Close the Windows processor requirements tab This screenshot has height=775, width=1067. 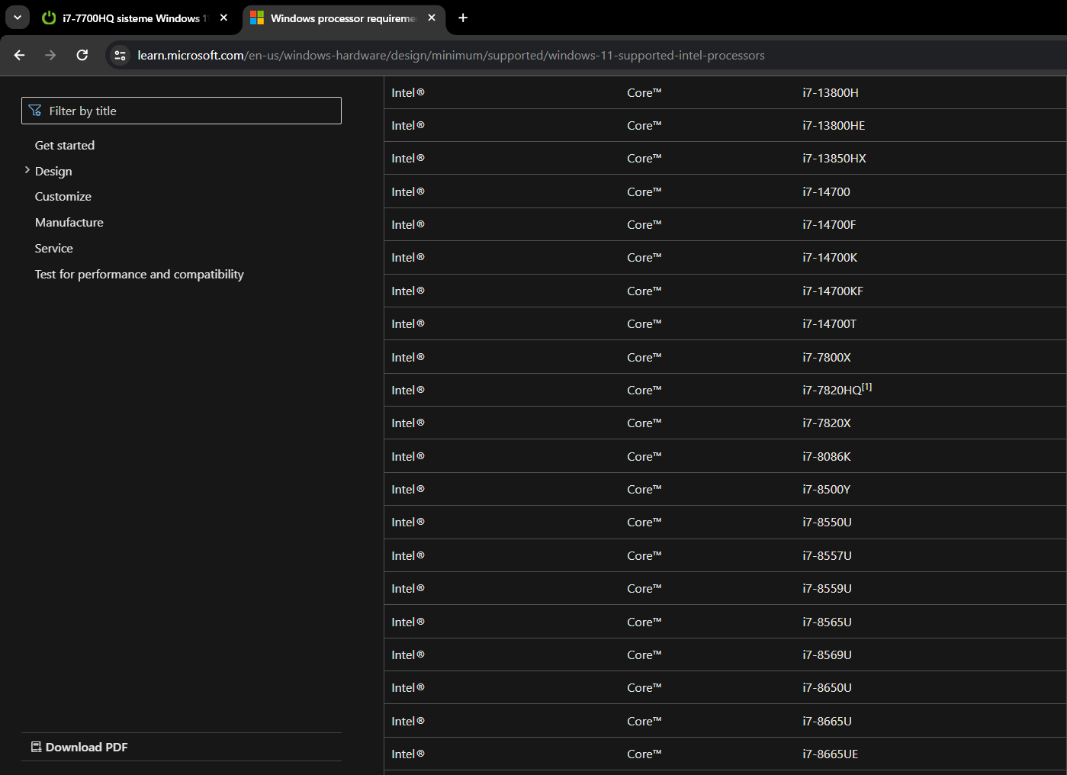click(x=432, y=18)
